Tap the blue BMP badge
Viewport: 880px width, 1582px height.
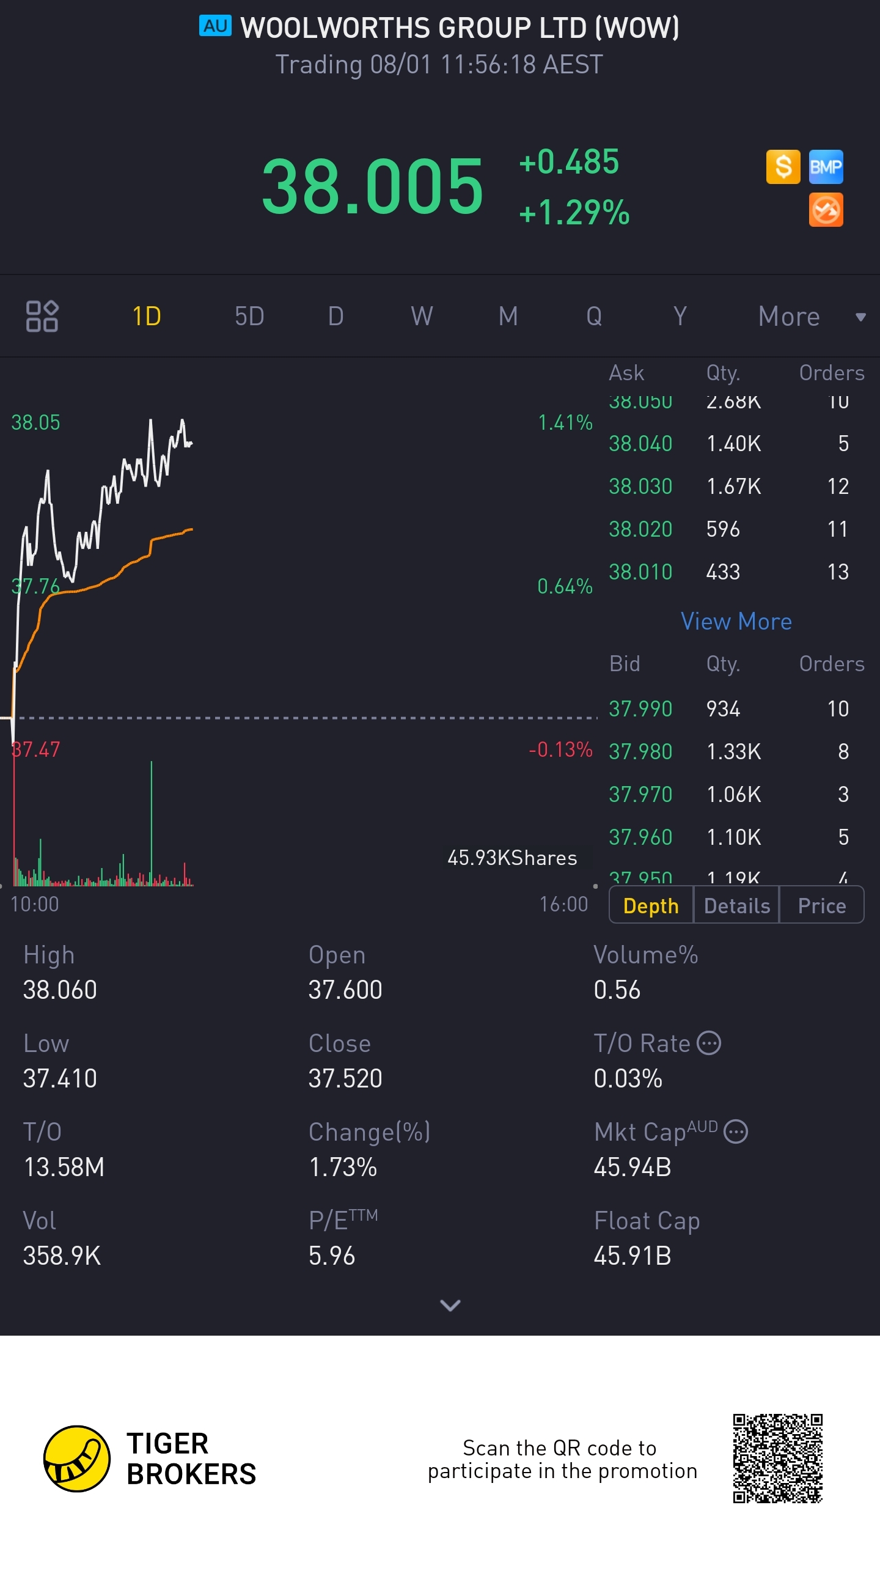pos(826,167)
